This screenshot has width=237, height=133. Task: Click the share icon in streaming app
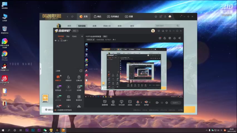pyautogui.click(x=180, y=38)
